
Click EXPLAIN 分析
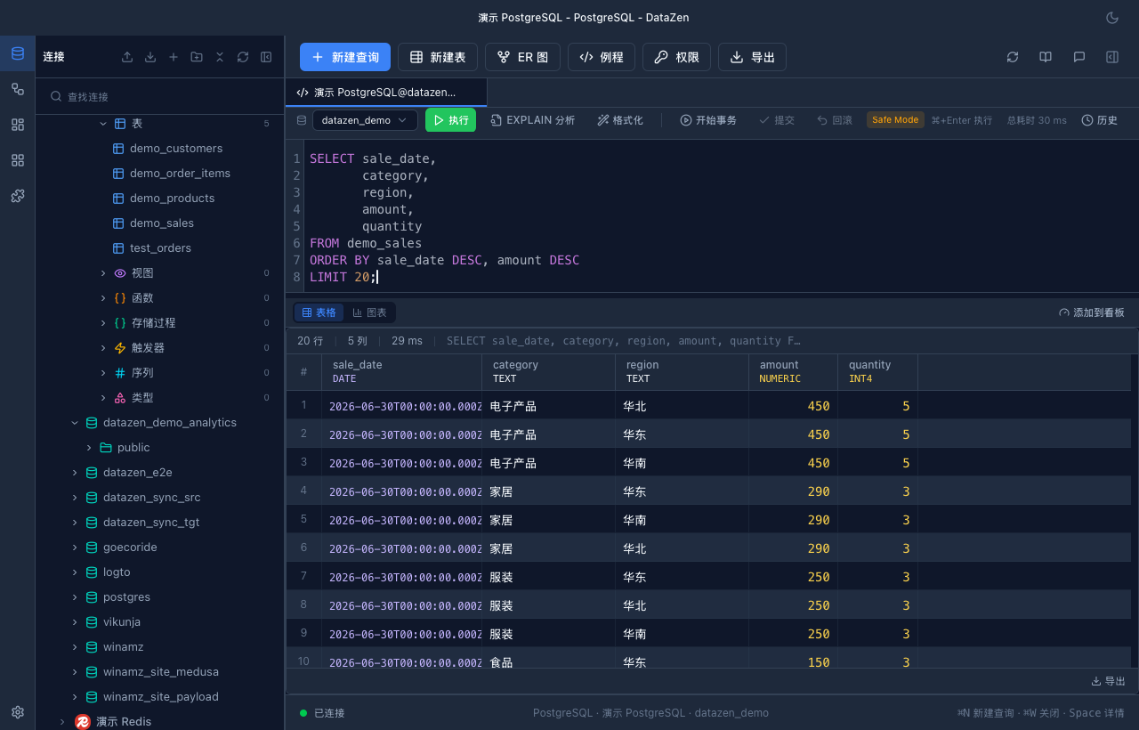point(533,120)
